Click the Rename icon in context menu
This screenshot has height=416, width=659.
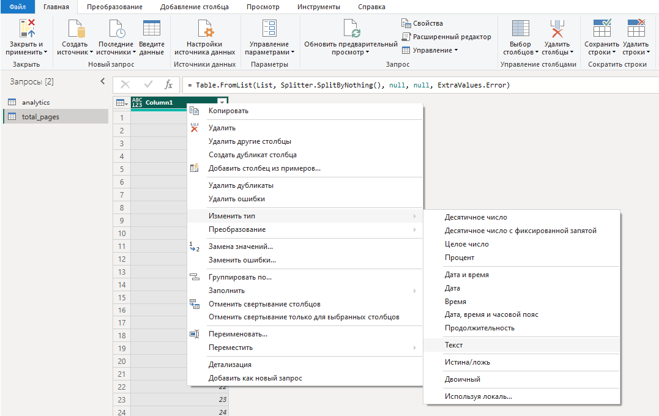[x=194, y=334]
